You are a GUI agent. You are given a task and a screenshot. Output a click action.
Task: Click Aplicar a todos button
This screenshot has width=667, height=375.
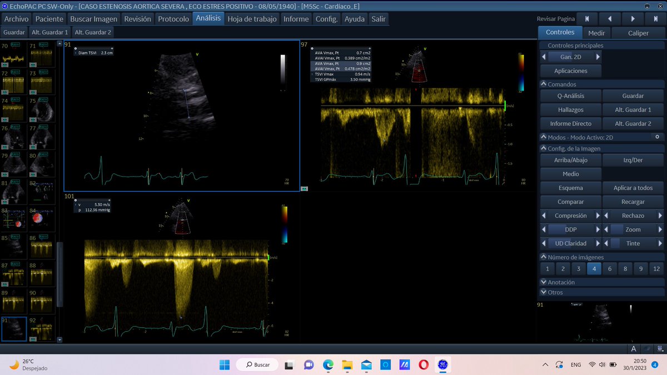pyautogui.click(x=633, y=188)
